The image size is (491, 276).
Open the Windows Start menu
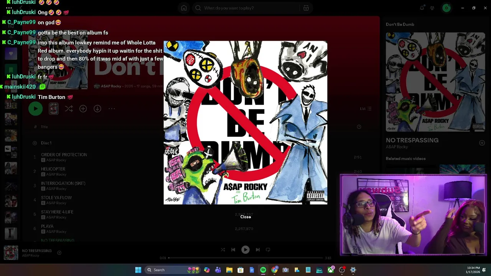138,270
